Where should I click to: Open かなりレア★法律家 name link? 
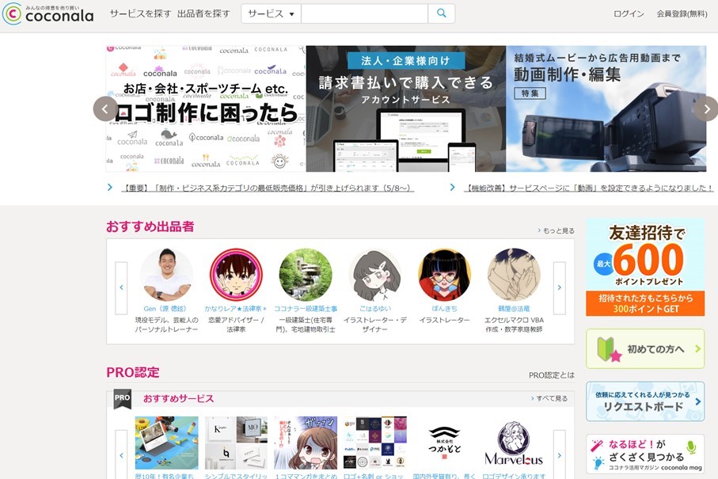[x=235, y=309]
